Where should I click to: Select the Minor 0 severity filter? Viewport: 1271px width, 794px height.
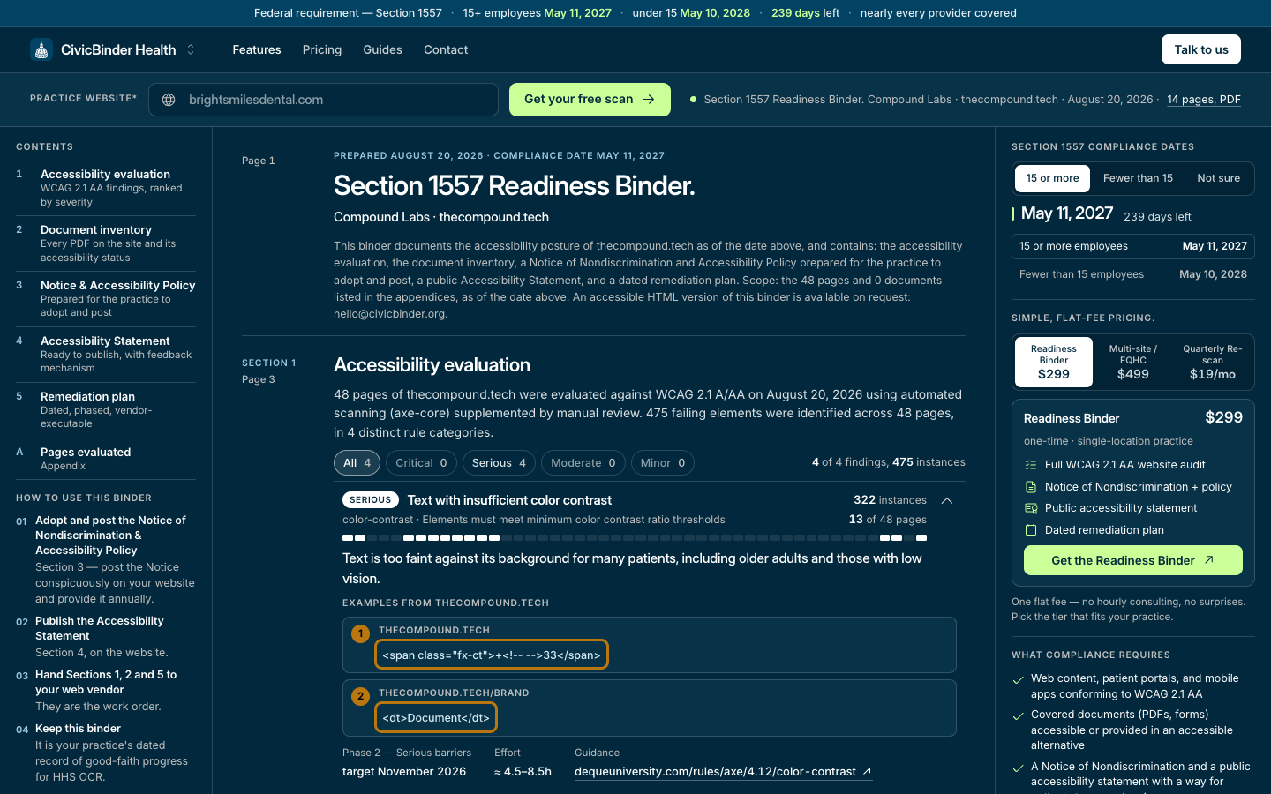(x=663, y=463)
